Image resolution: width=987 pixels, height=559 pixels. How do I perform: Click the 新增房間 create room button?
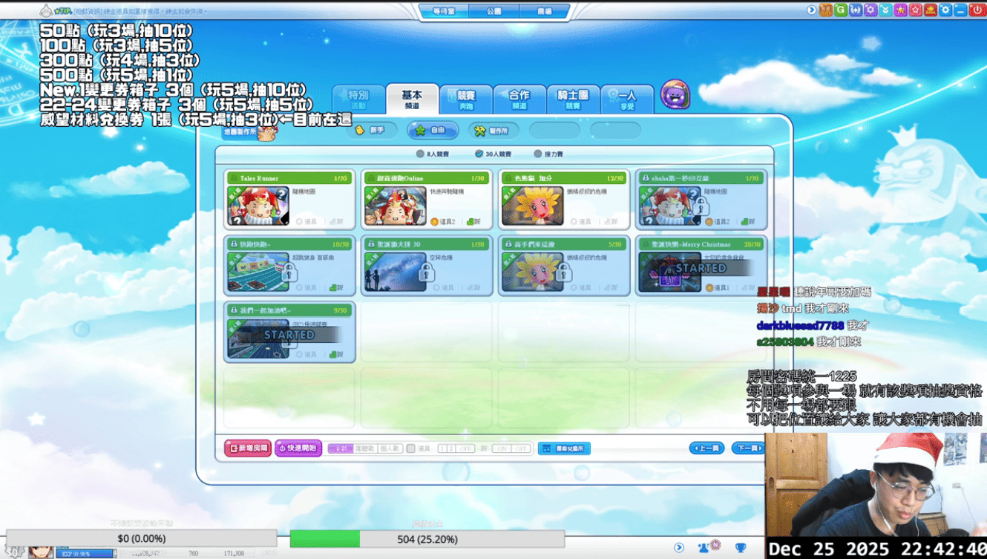(248, 449)
